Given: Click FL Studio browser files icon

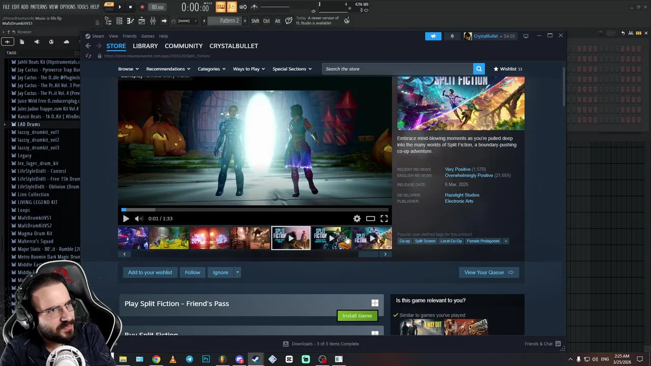Looking at the screenshot, I should [22, 42].
